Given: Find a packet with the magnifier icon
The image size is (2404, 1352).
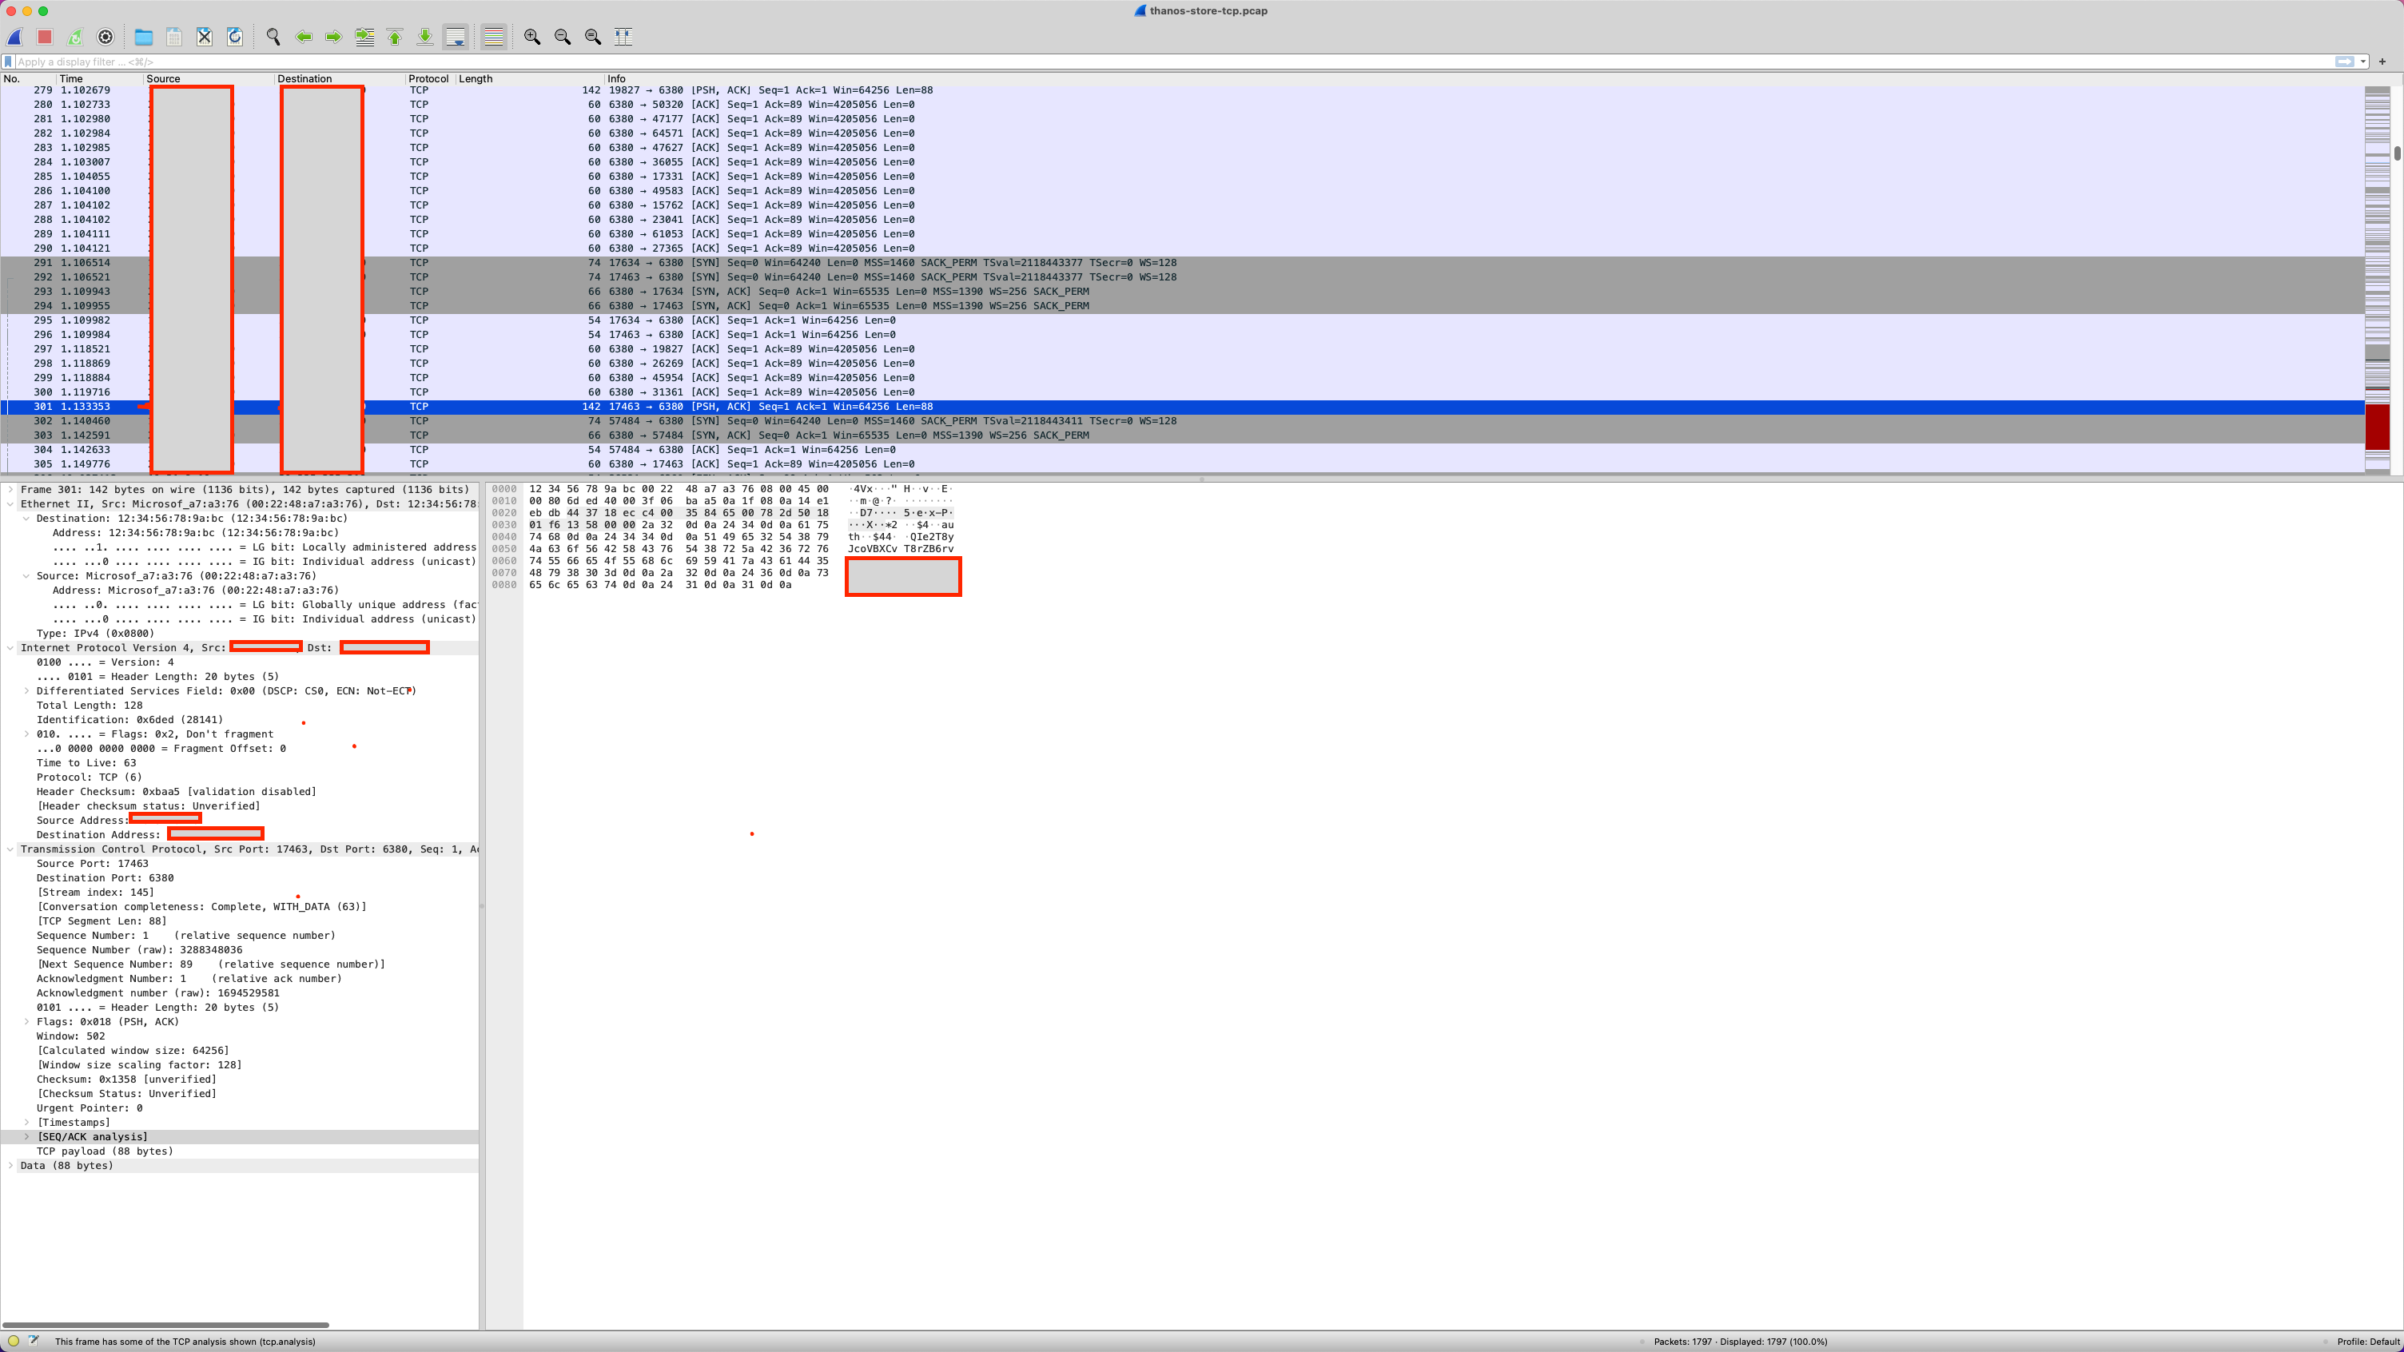Looking at the screenshot, I should 274,37.
